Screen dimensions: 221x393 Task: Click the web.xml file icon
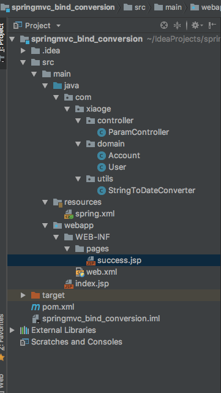click(x=80, y=272)
